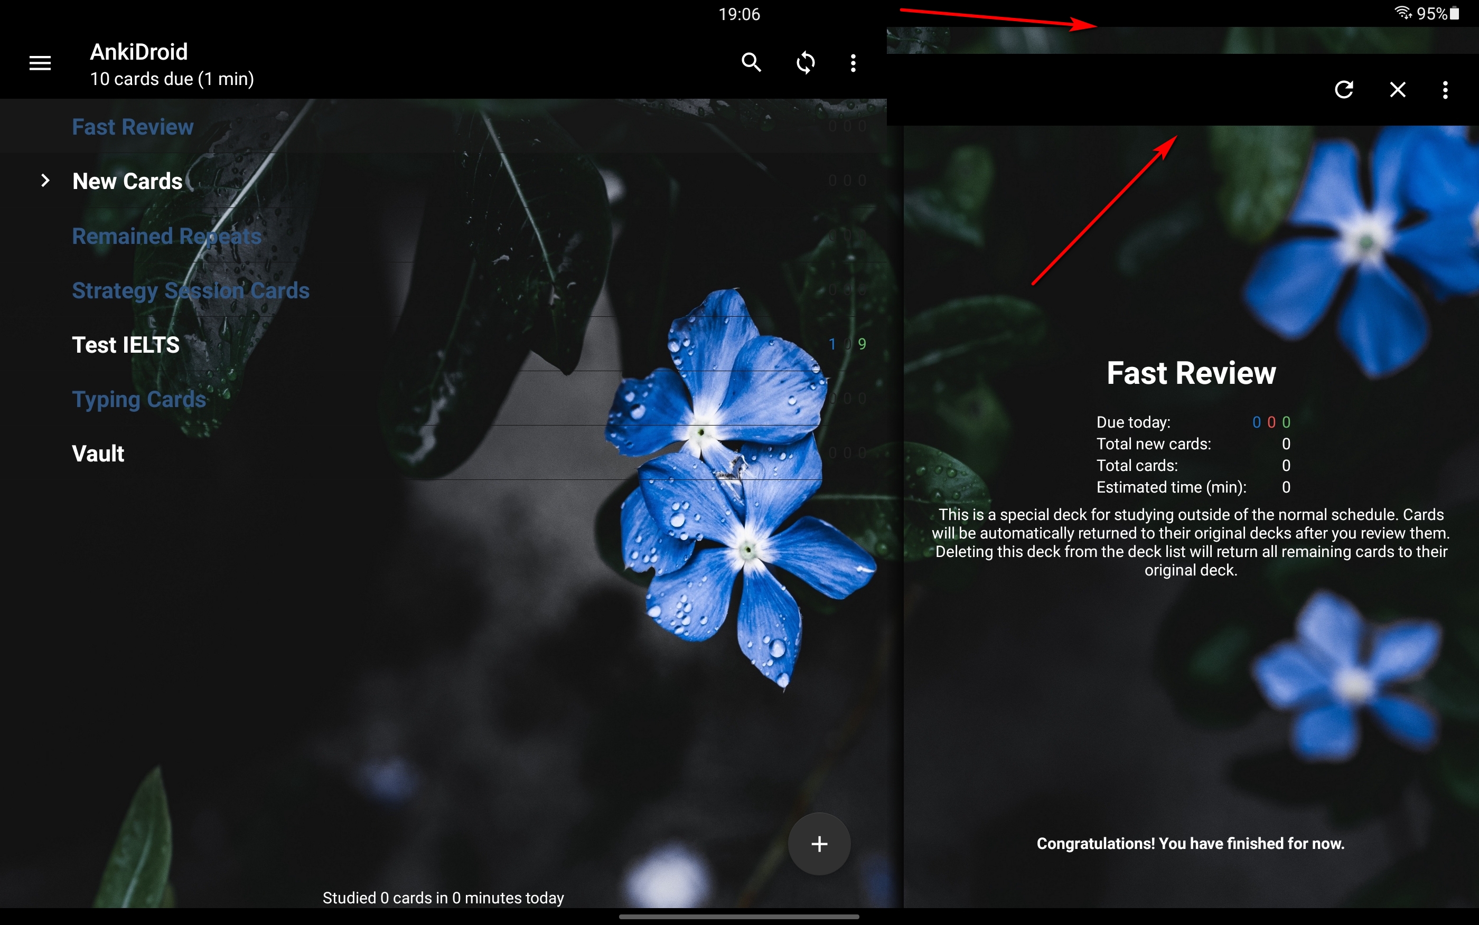Tap the Wi-Fi status icon
Screen dimensions: 1479x925
[x=1402, y=13]
